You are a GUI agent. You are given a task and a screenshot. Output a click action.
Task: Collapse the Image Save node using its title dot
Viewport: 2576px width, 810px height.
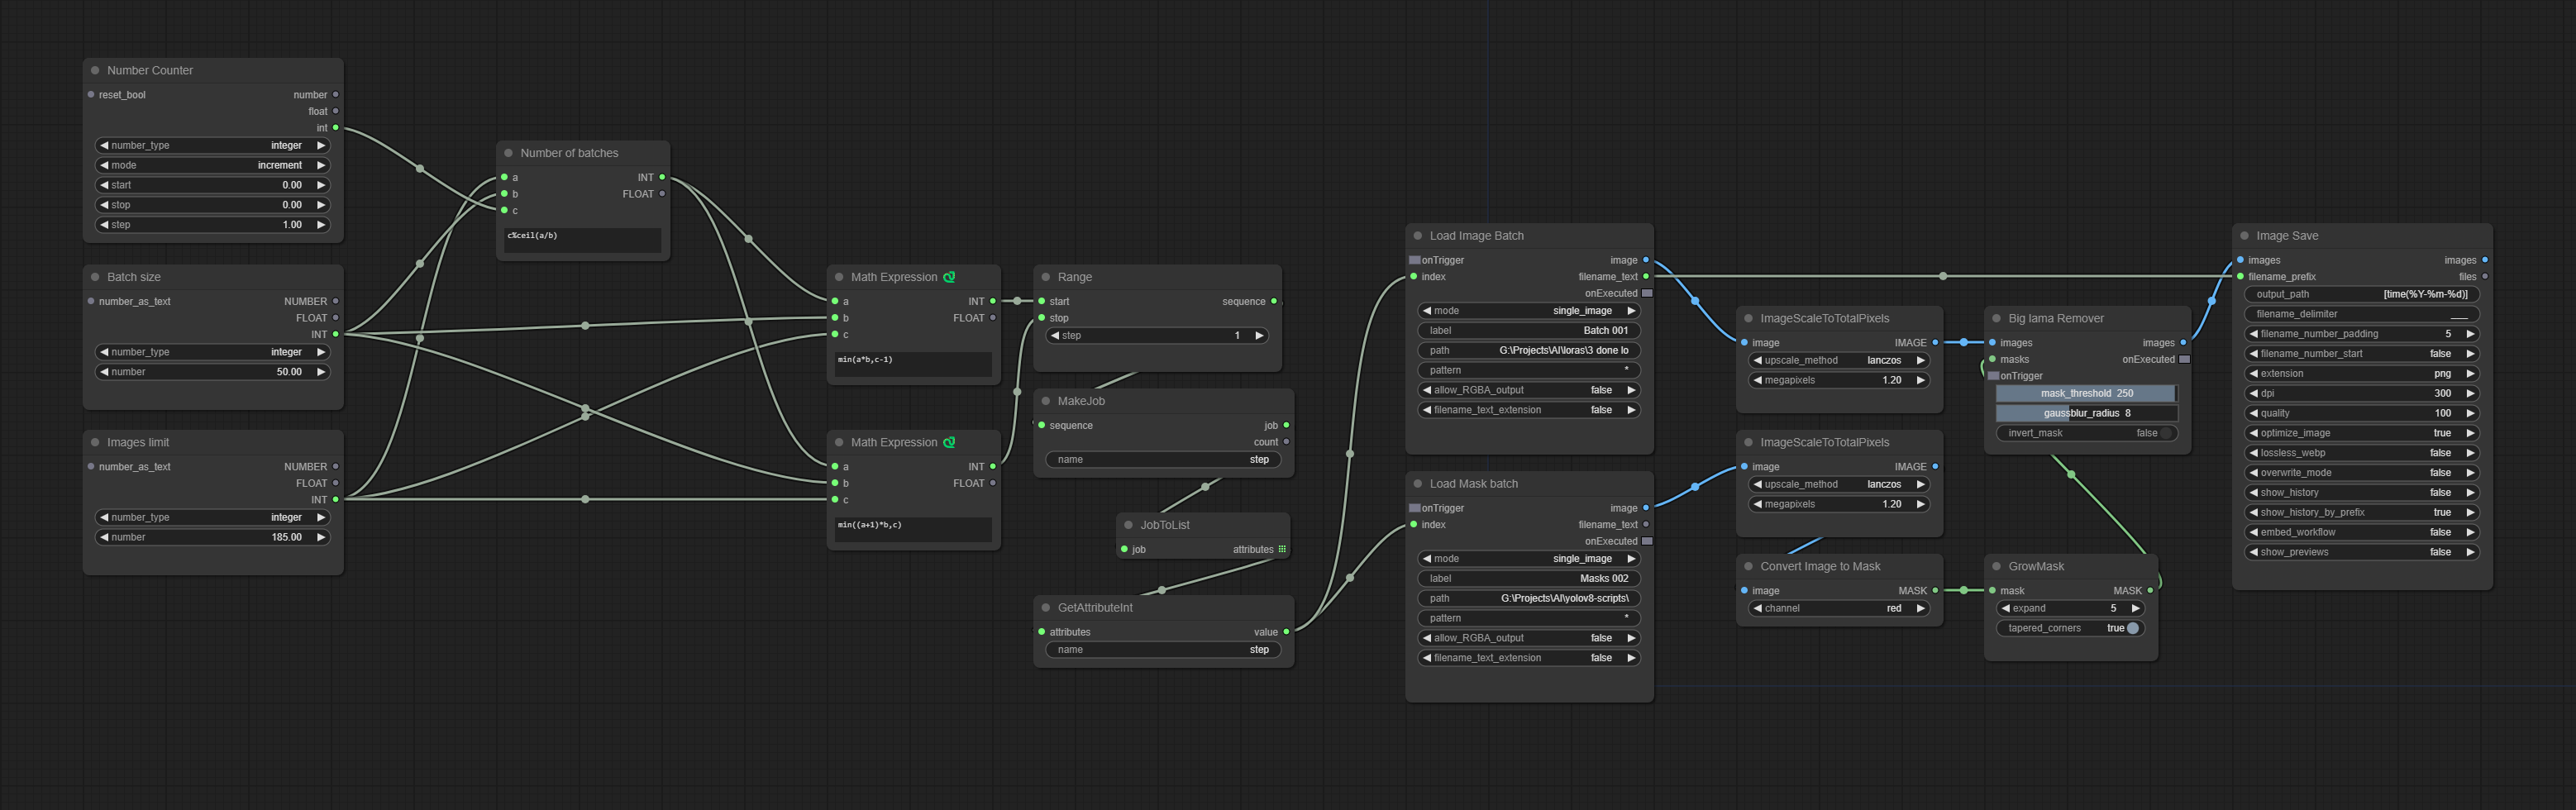coord(2244,236)
